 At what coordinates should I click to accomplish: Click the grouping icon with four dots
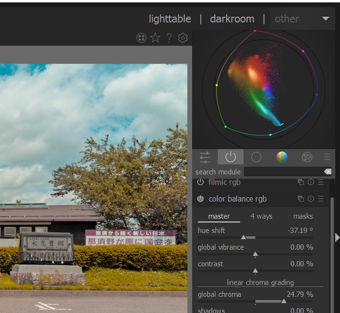141,38
